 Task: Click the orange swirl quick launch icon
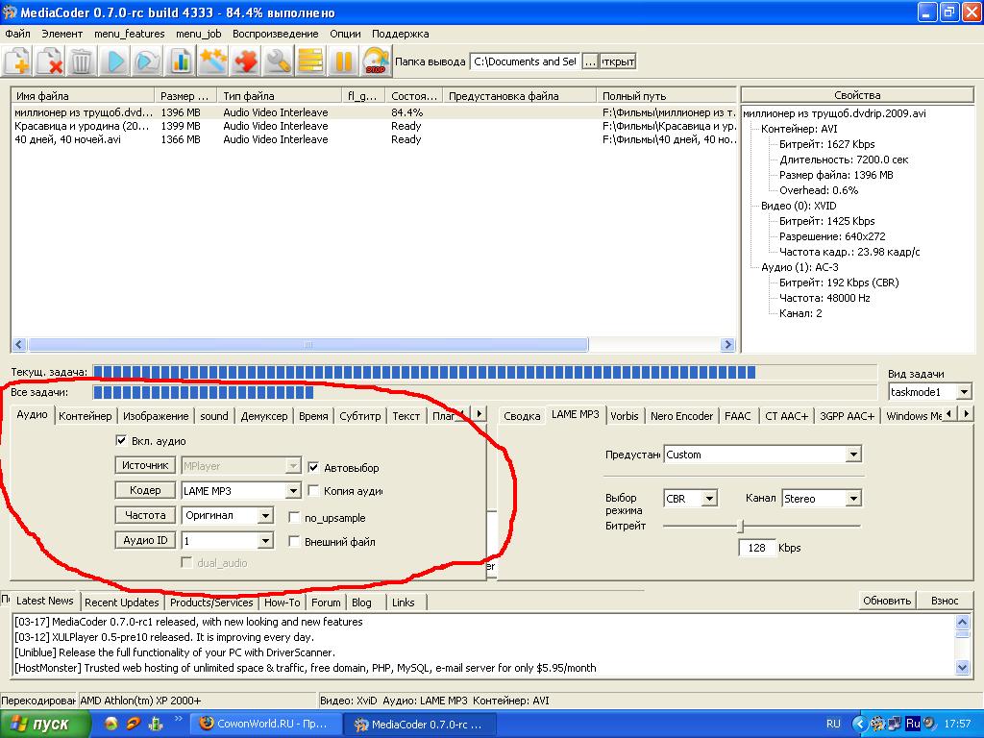pos(133,724)
